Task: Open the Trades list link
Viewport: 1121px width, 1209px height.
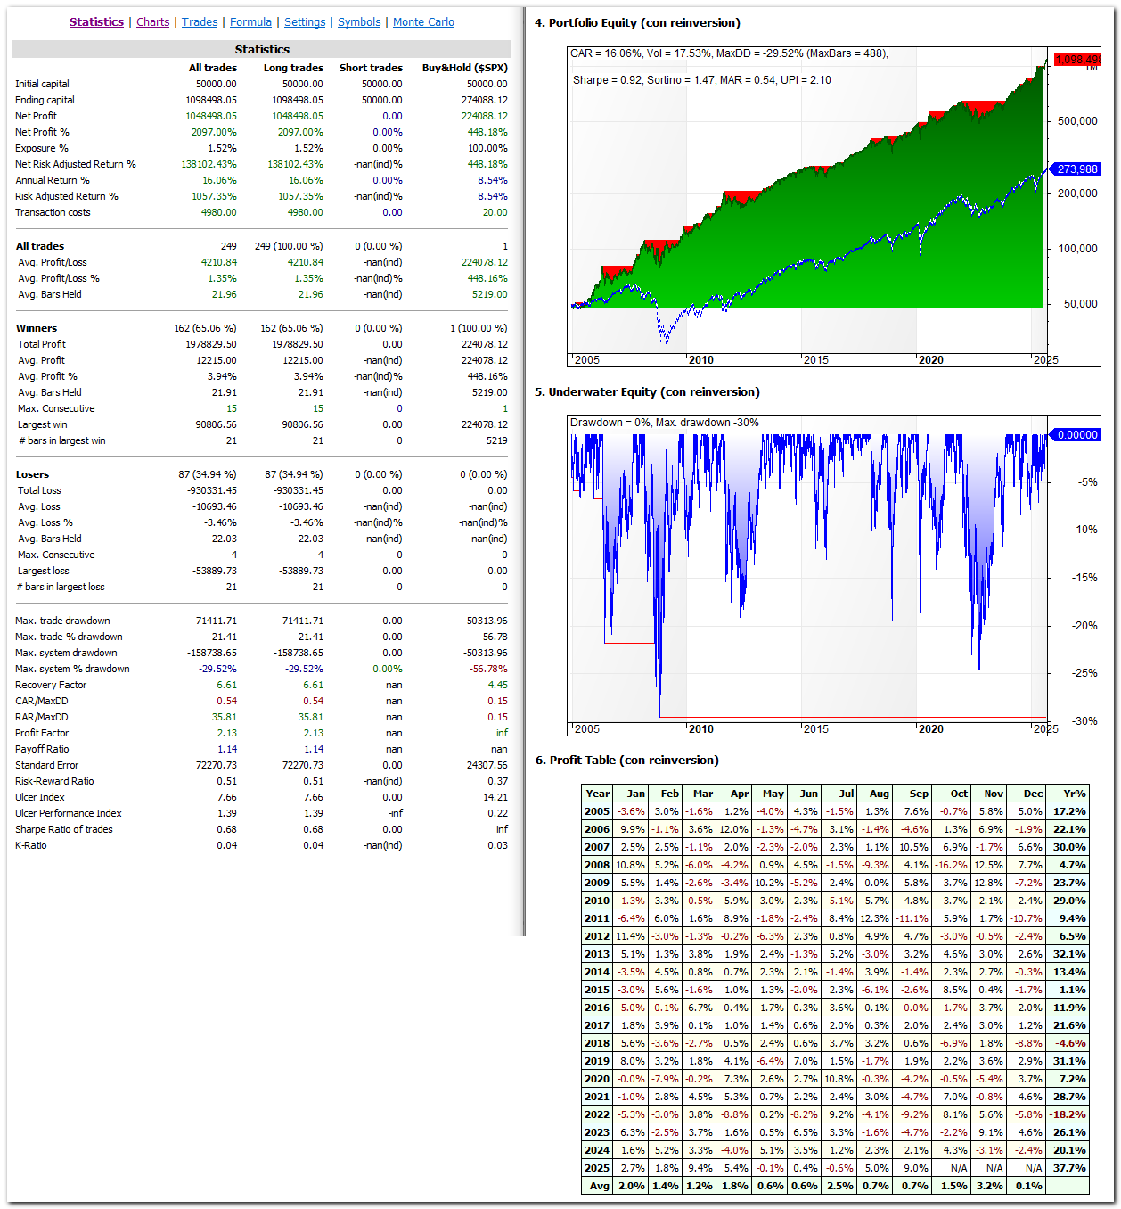Action: point(200,22)
